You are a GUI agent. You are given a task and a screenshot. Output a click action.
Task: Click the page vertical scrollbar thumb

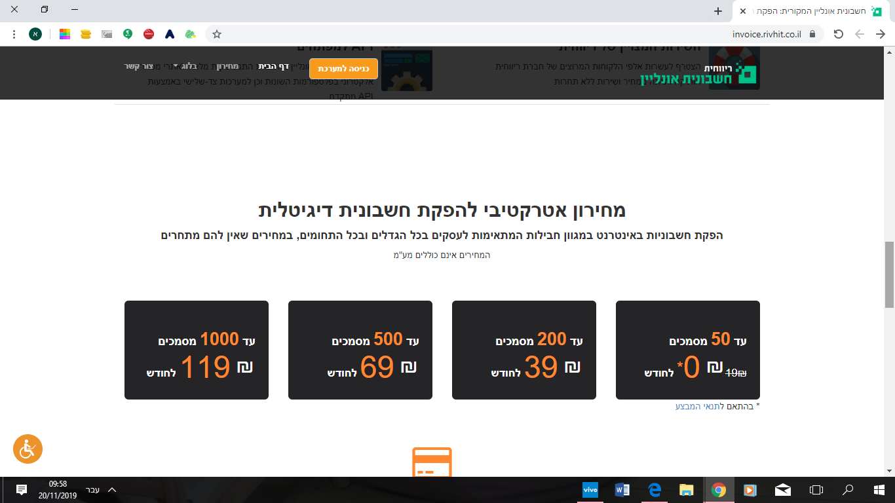pyautogui.click(x=889, y=274)
